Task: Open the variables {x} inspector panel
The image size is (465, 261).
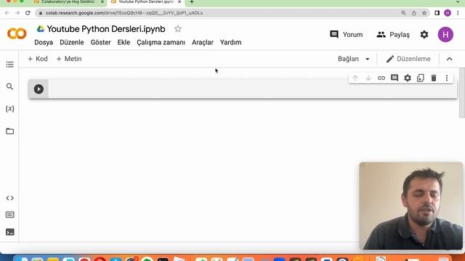Action: 9,109
